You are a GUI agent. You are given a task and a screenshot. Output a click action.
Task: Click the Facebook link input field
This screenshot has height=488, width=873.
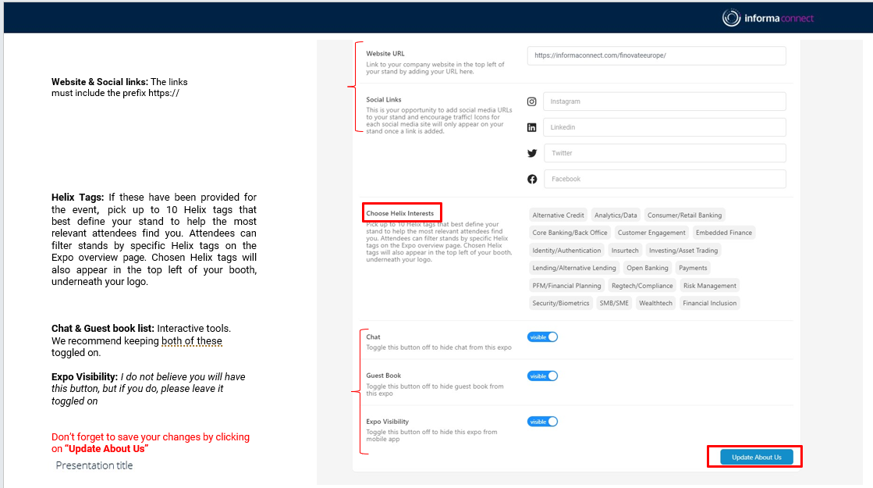(665, 179)
